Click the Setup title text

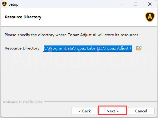13,4
